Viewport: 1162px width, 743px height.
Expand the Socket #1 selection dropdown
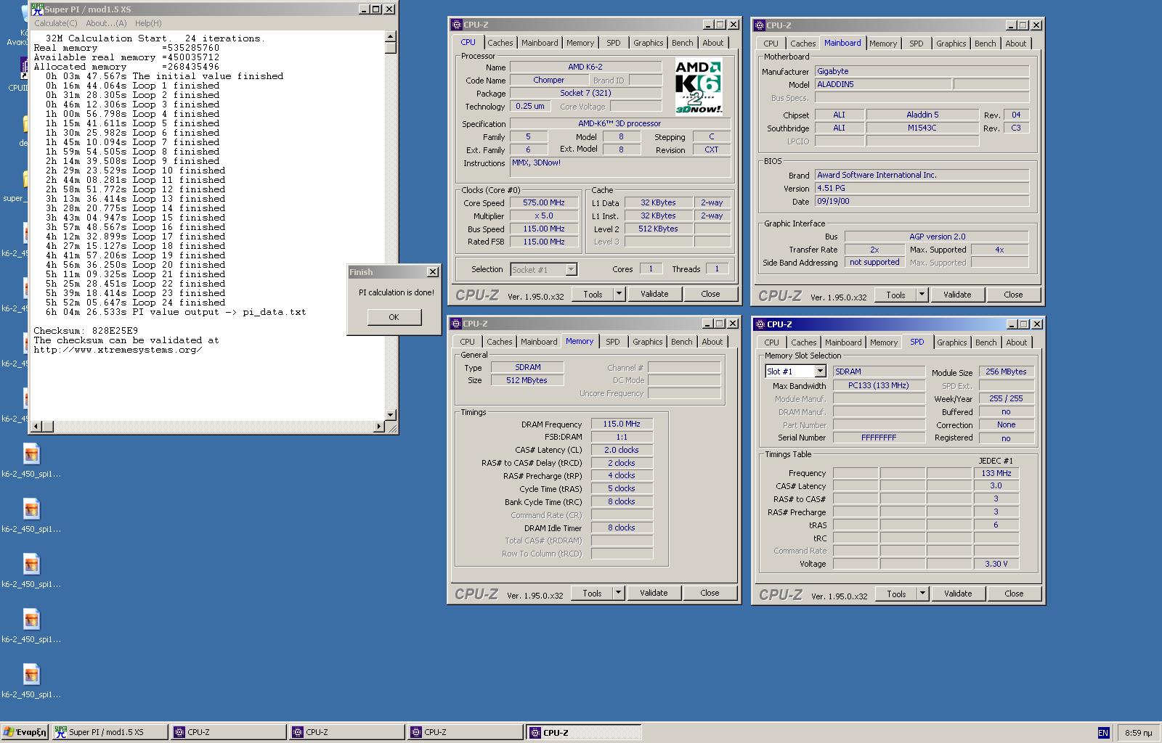coord(571,270)
